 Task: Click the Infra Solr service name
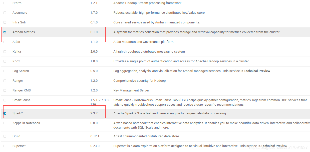(x=19, y=22)
